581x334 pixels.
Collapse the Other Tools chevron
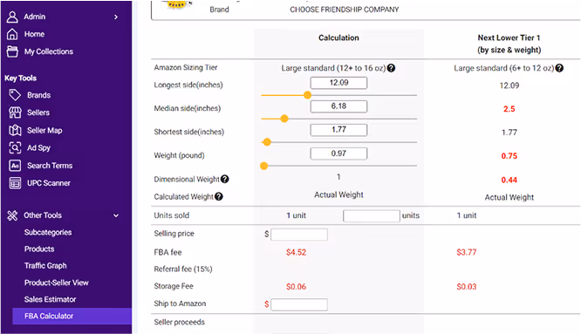pyautogui.click(x=116, y=215)
